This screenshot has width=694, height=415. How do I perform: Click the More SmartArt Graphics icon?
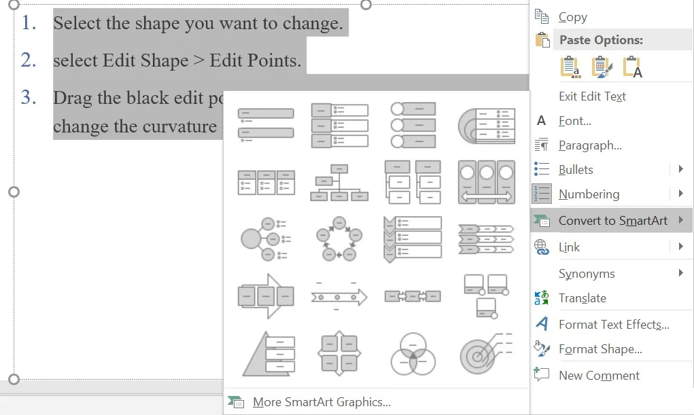tap(235, 401)
